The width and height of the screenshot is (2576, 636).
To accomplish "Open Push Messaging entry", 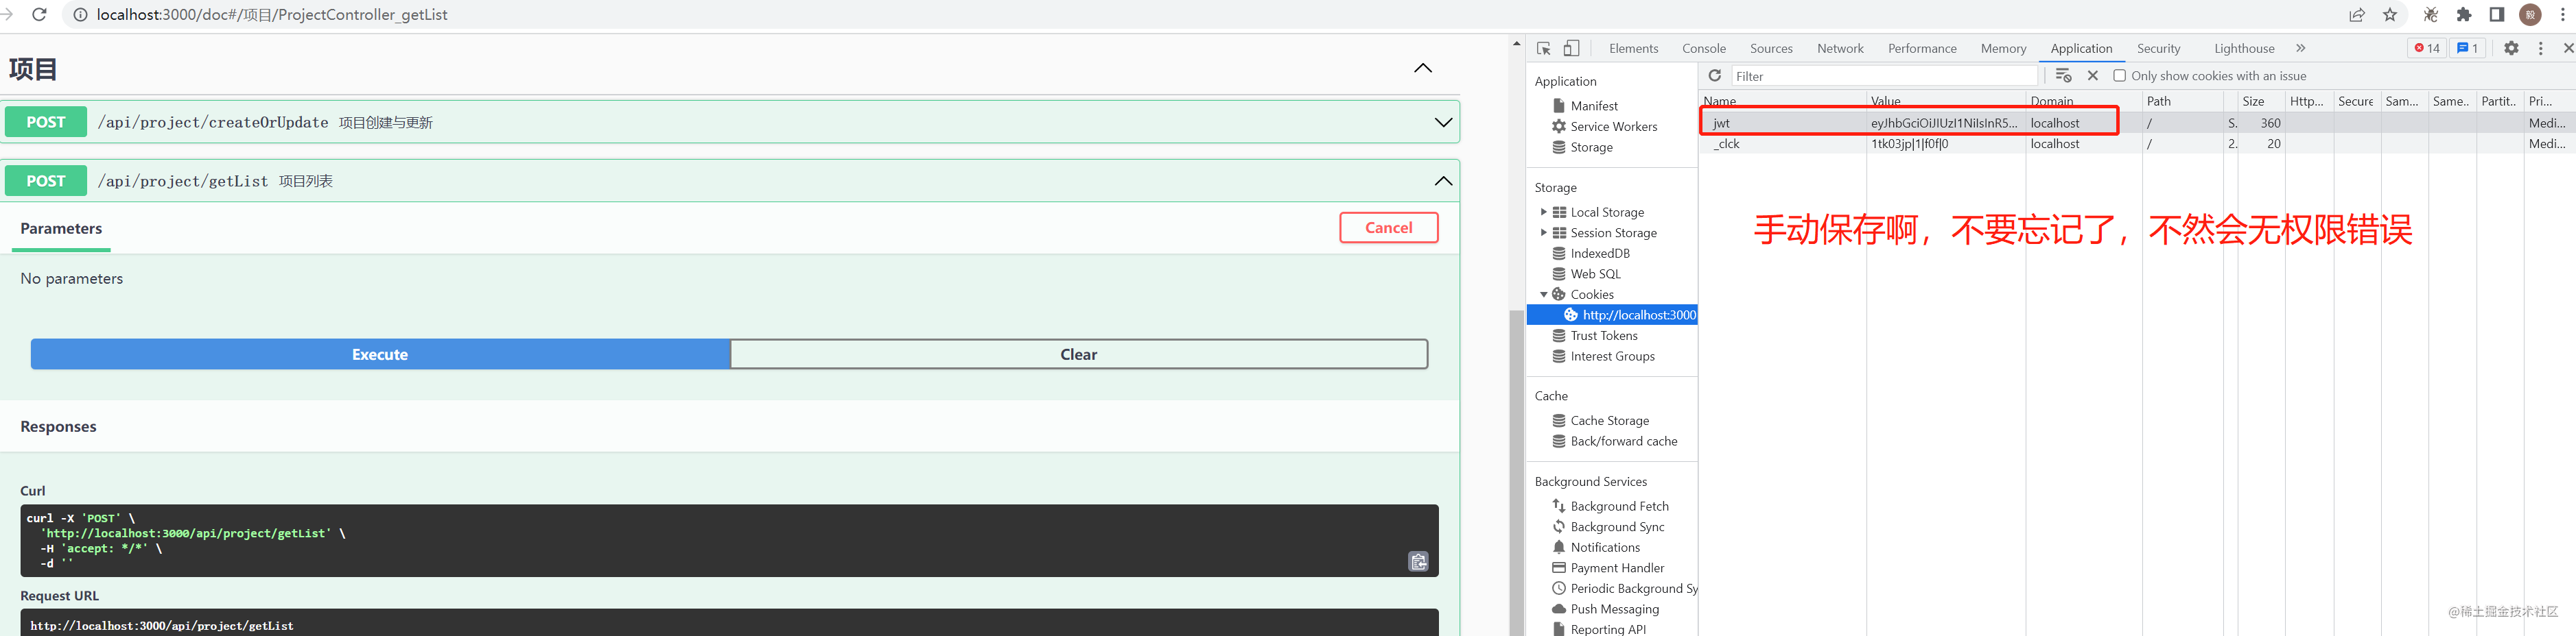I will click(1614, 609).
